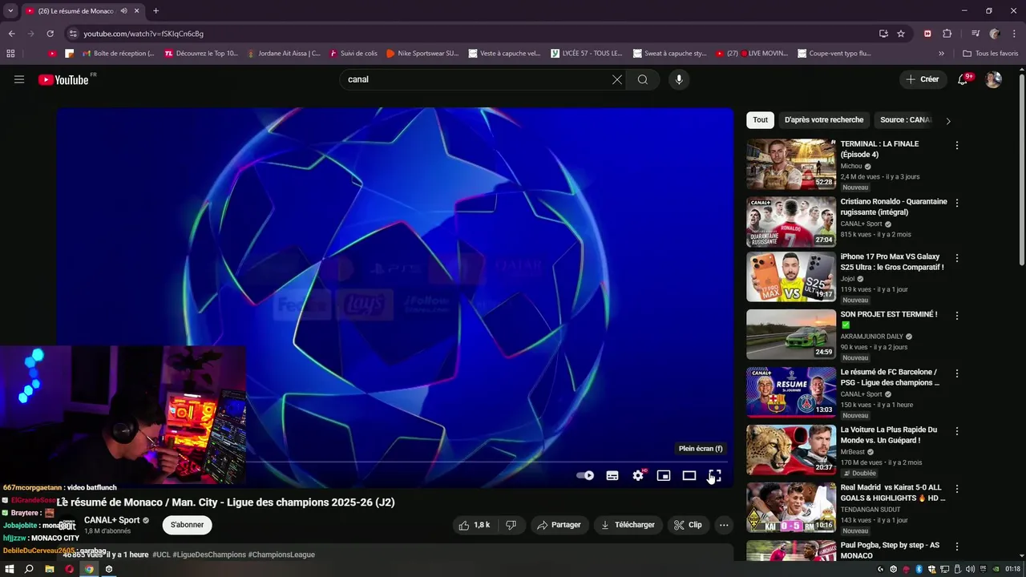1026x577 pixels.
Task: Open the FC Barcelone / PSG résumé thumbnail
Action: (x=791, y=392)
